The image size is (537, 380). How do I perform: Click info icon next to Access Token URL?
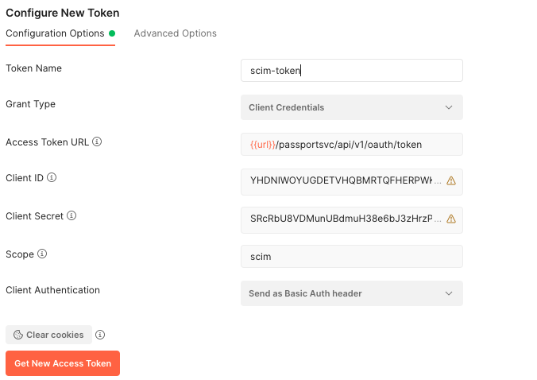(x=97, y=142)
